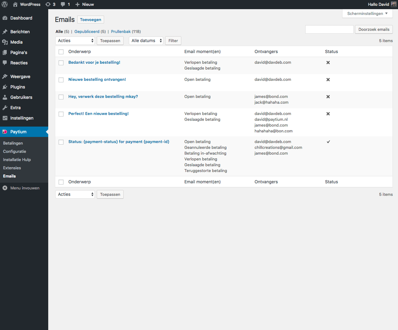Screen dimensions: 398x330
Task: Open the updates icon in admin bar
Action: (x=48, y=4)
